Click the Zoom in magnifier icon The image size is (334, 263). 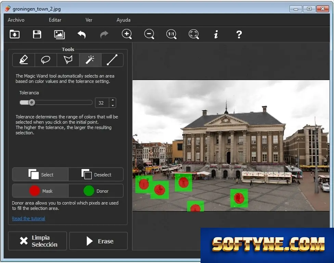tap(127, 34)
